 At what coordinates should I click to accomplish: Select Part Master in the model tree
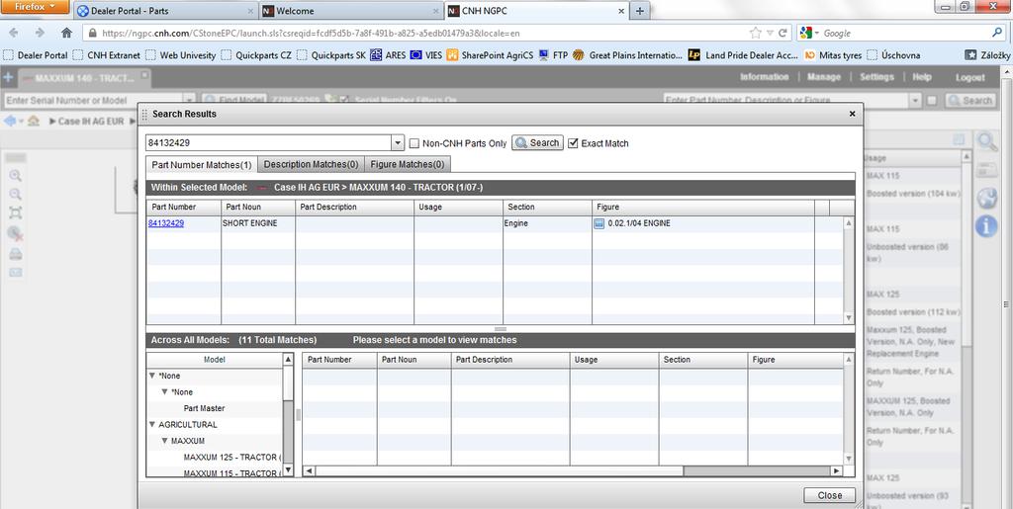204,408
